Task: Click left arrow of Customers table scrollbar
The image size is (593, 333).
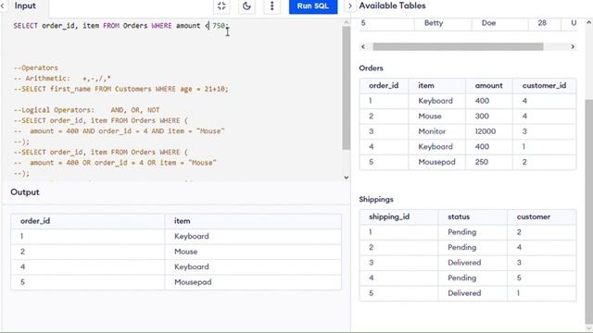Action: click(363, 46)
